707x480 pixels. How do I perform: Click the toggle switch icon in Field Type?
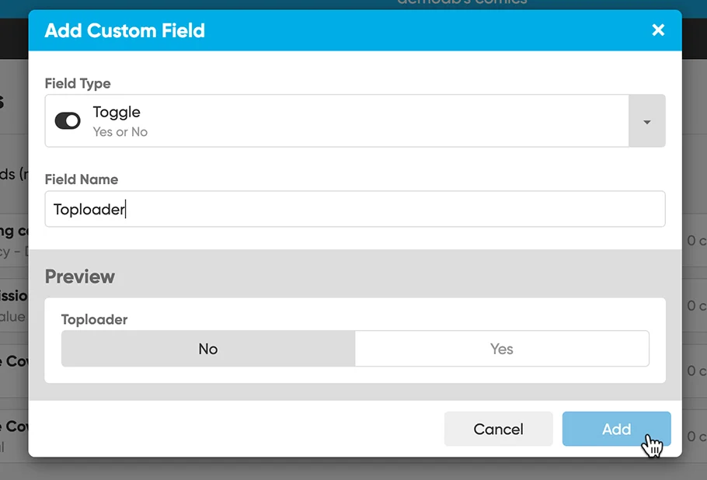click(68, 121)
